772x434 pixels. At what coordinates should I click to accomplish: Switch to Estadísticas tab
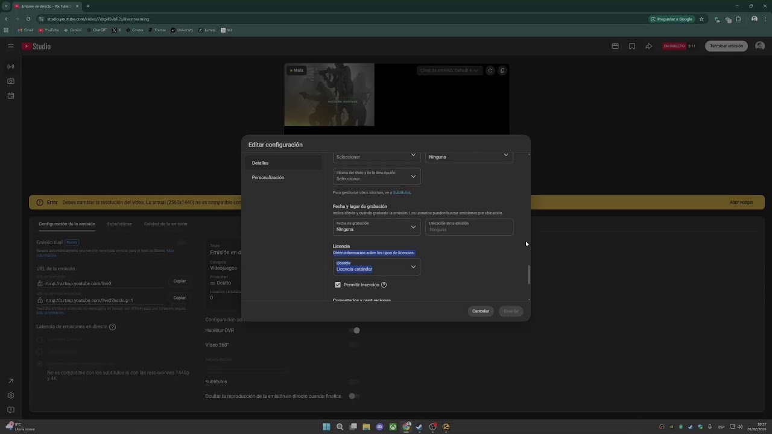pos(119,224)
